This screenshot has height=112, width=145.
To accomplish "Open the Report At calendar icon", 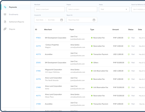I will [94, 20].
